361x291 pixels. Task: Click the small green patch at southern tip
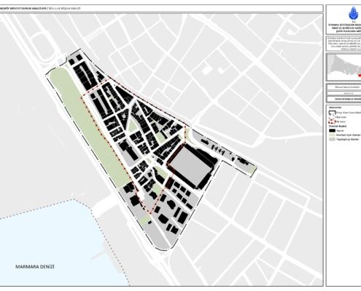[x=145, y=220]
